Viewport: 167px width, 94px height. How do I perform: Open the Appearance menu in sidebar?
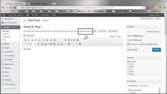coord(9,64)
